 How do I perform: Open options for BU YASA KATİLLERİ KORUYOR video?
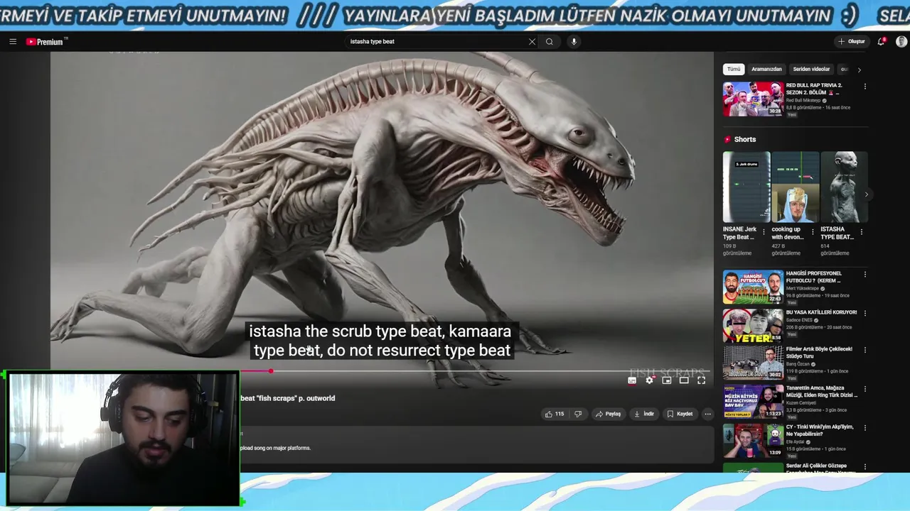865,313
